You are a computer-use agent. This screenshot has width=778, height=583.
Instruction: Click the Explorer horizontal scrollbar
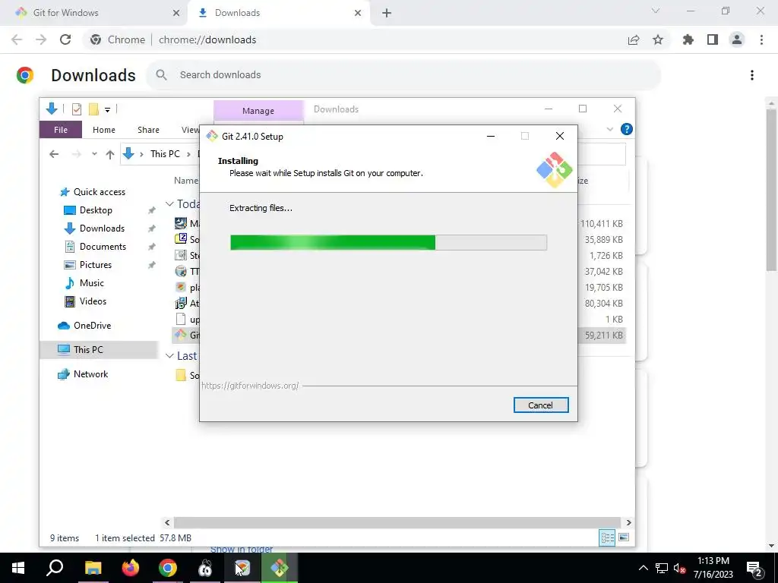pyautogui.click(x=397, y=522)
